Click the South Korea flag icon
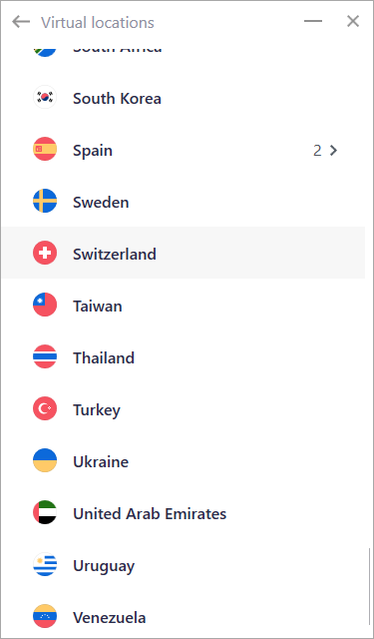The width and height of the screenshot is (374, 639). click(45, 97)
